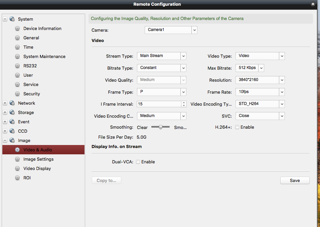Screen dimensions: 320x227
Task: Close the Remote Configuration window
Action: click(313, 4)
